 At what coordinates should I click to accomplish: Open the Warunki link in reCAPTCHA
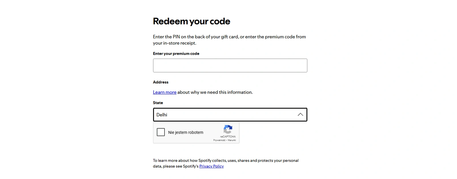coord(232,140)
